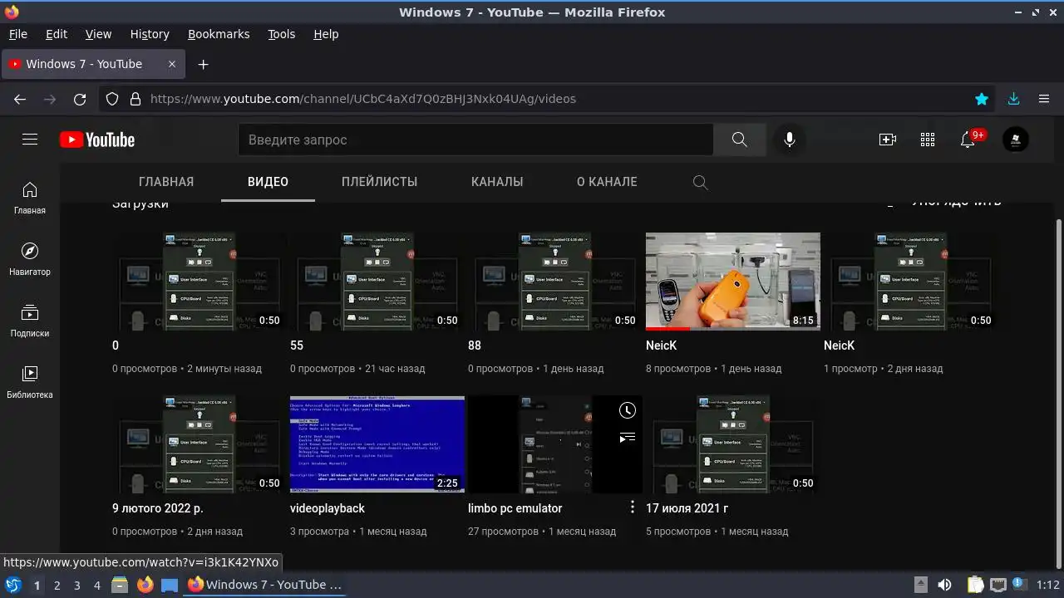Viewport: 1064px width, 598px height.
Task: Open the taskbar start menu icon
Action: point(12,585)
